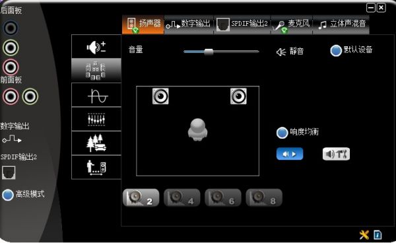Select the 4-speaker configuration button
The height and width of the screenshot is (243, 396).
coord(182,197)
